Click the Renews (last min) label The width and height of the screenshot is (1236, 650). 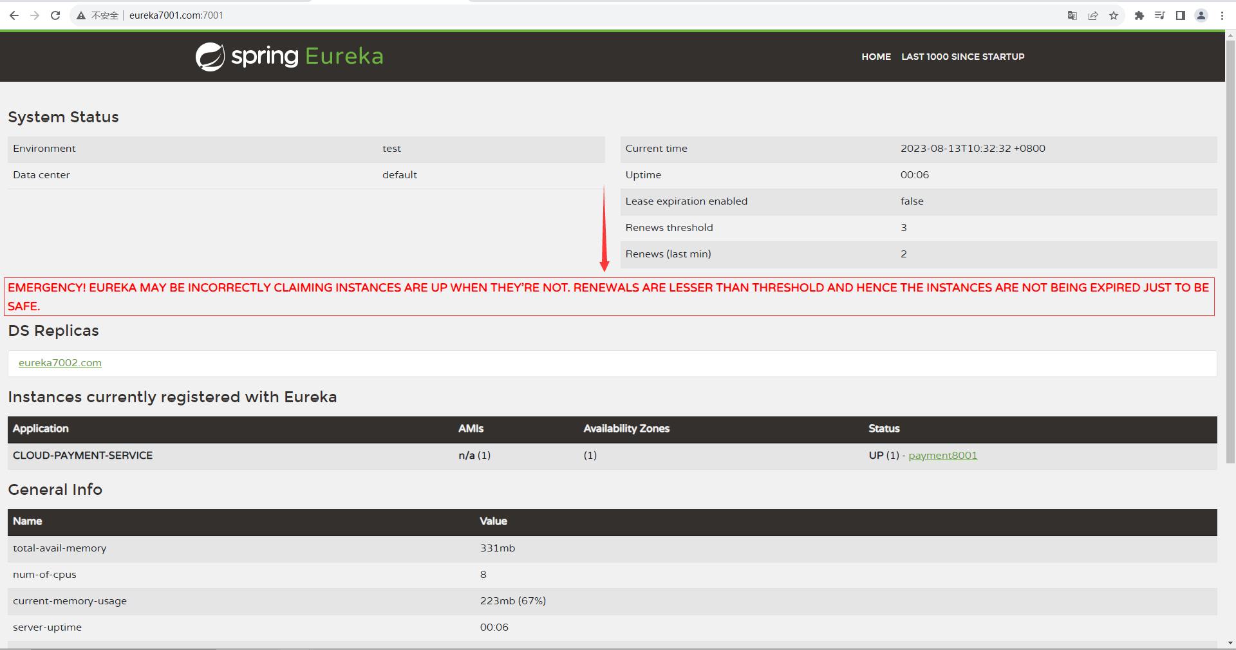click(x=668, y=254)
